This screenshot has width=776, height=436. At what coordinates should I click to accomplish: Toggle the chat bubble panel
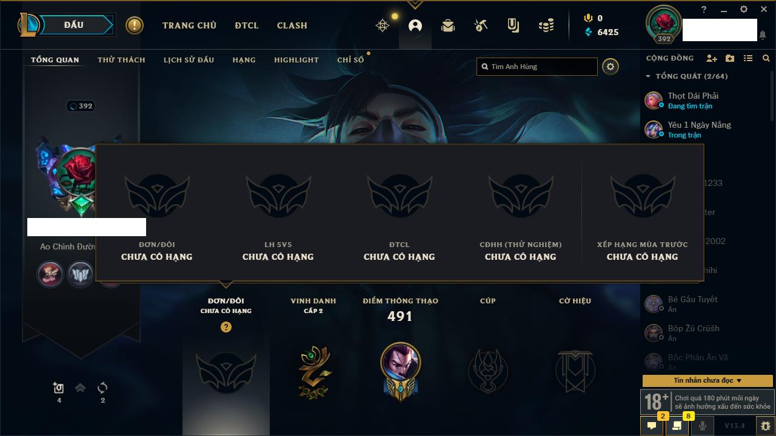click(x=652, y=426)
